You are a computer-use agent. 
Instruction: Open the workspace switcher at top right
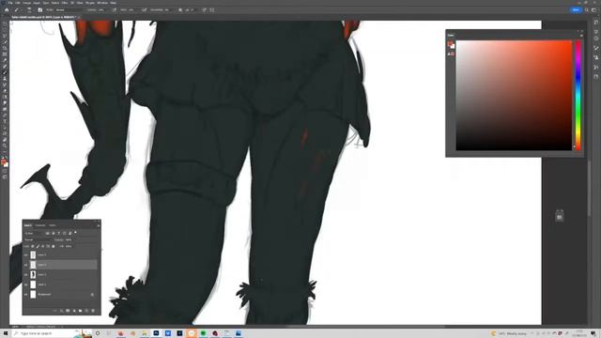coord(593,10)
